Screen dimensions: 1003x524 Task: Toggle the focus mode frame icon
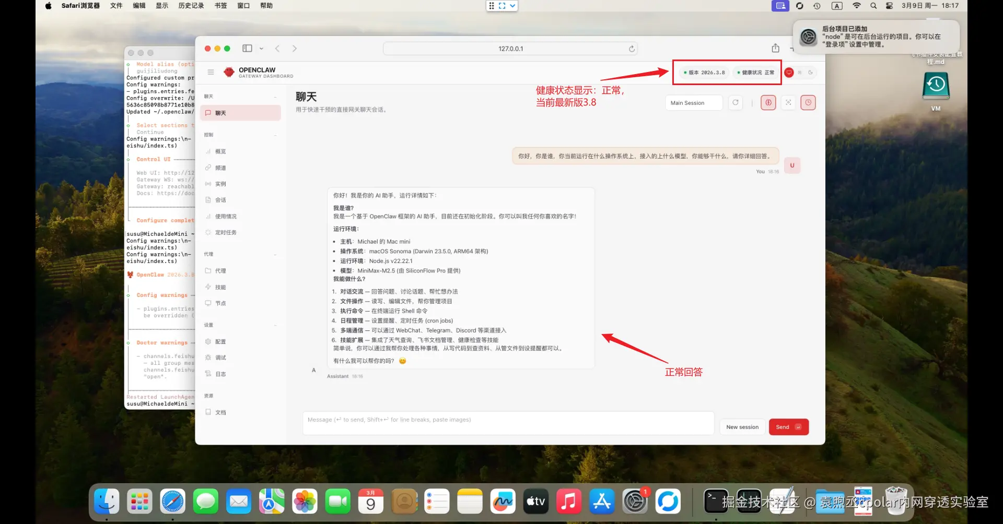tap(788, 102)
